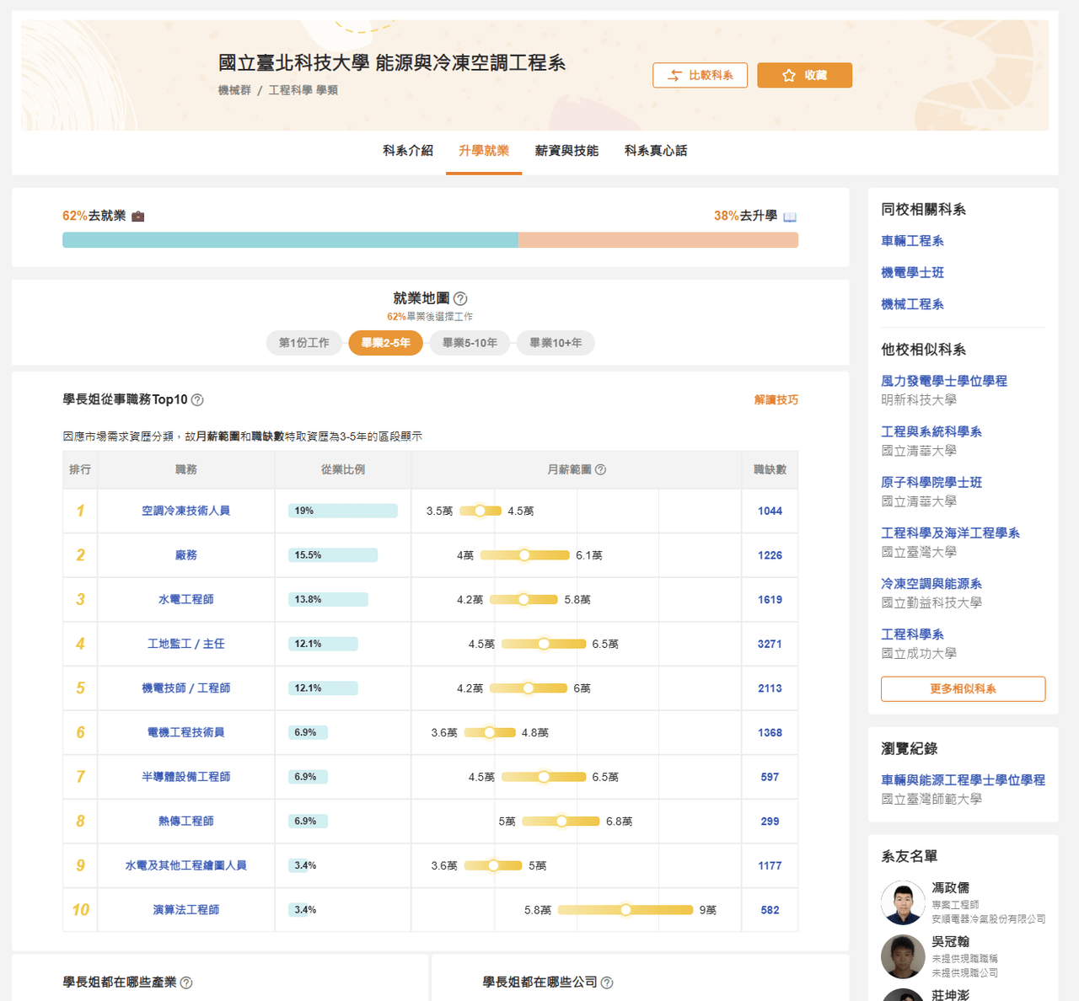Open 工程與系統科學系 link
Screen dimensions: 1079x1001
931,431
